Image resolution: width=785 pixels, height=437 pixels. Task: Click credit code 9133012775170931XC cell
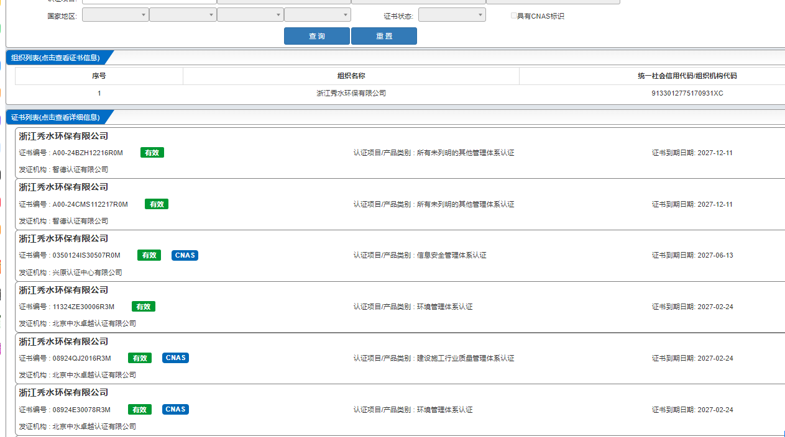tap(687, 93)
